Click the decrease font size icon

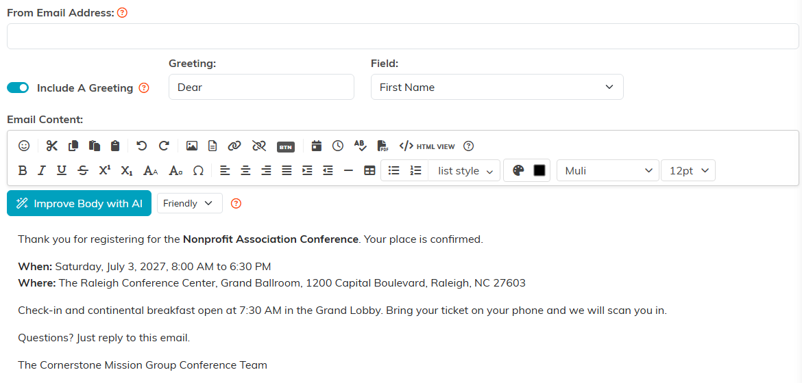176,170
